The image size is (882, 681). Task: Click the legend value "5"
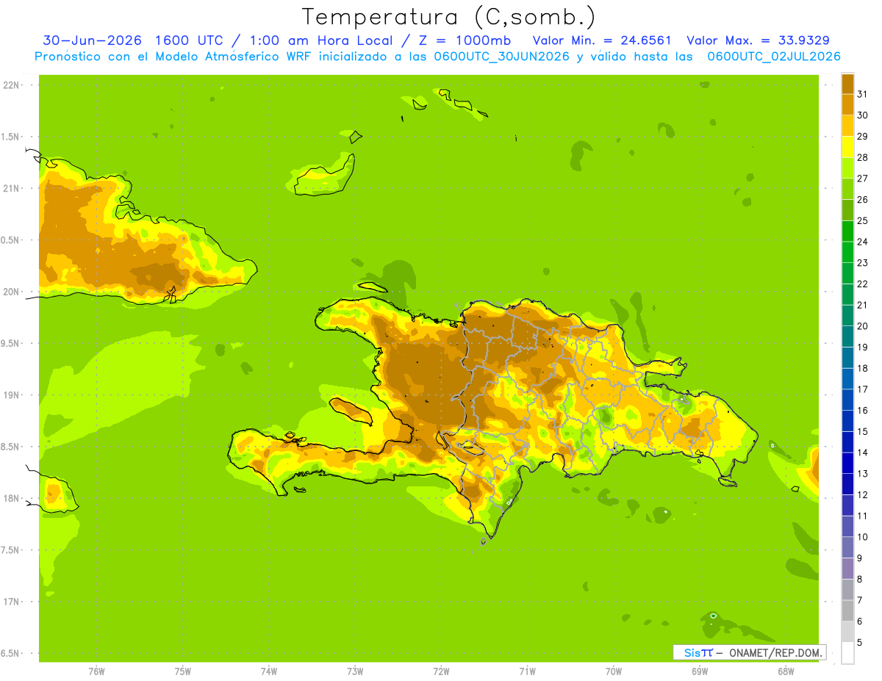[860, 643]
